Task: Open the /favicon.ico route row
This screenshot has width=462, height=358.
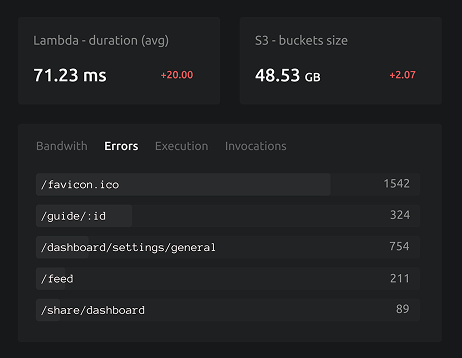Action: 80,185
